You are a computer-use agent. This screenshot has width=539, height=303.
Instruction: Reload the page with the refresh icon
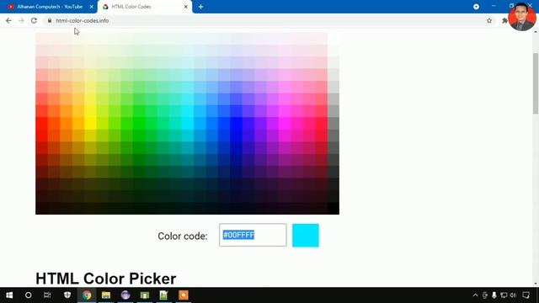coord(34,20)
